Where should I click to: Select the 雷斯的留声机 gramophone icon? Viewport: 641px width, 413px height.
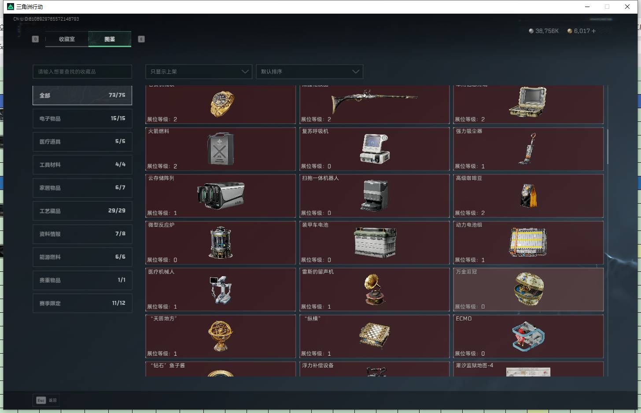[x=375, y=289]
